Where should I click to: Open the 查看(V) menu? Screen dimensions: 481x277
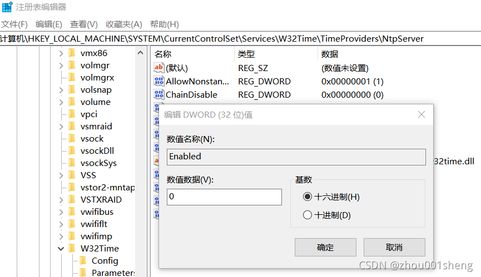[x=84, y=24]
